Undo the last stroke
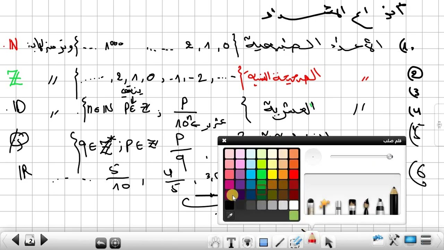The image size is (444, 250). [101, 243]
